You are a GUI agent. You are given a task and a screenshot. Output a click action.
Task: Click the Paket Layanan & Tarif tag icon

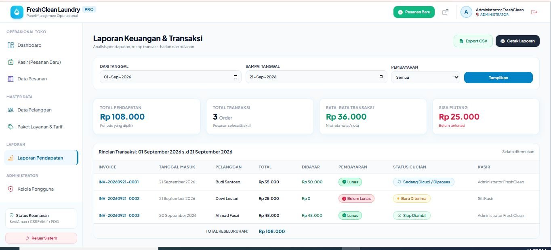11,127
